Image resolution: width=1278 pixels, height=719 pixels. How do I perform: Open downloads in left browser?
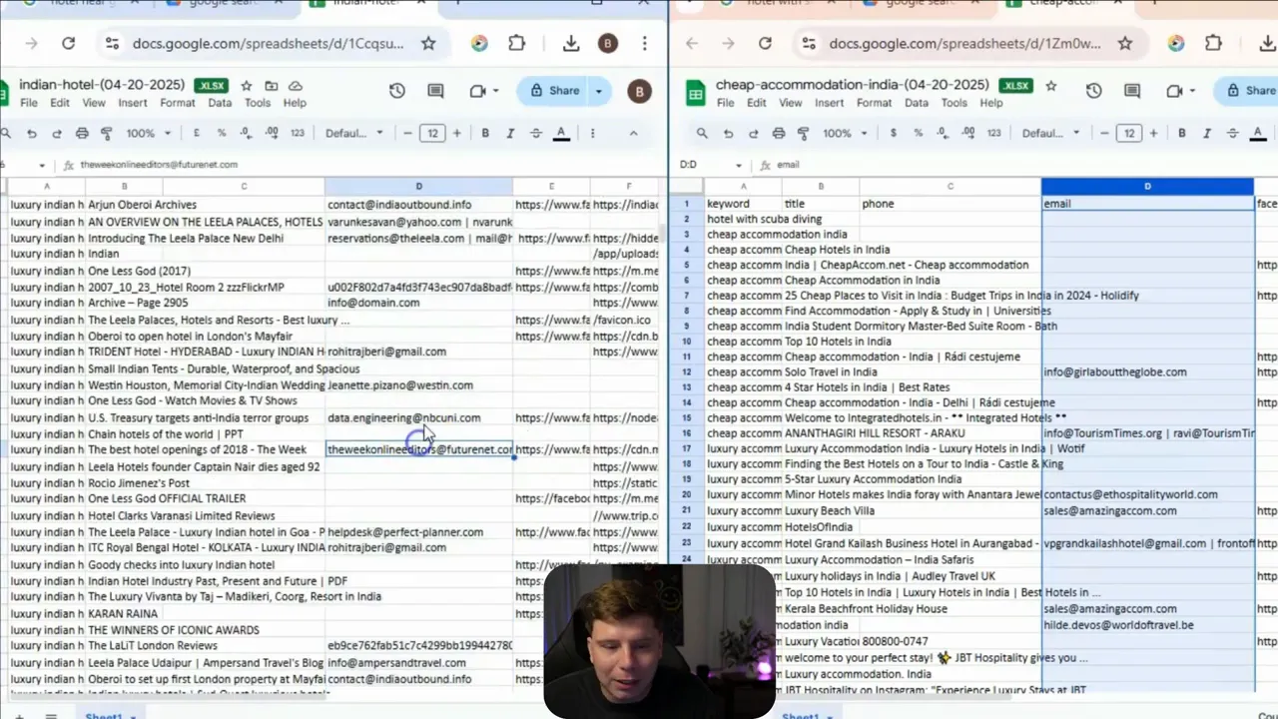[x=571, y=43]
